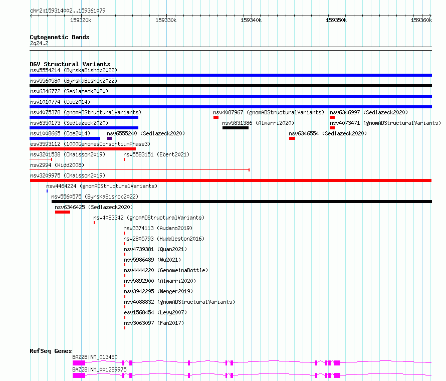Click nsv6346554 (Sedlazeck2020) label
Image resolution: width=446 pixels, height=381 pixels.
pyautogui.click(x=328, y=133)
